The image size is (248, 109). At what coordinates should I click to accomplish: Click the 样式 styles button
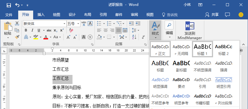tap(155, 30)
